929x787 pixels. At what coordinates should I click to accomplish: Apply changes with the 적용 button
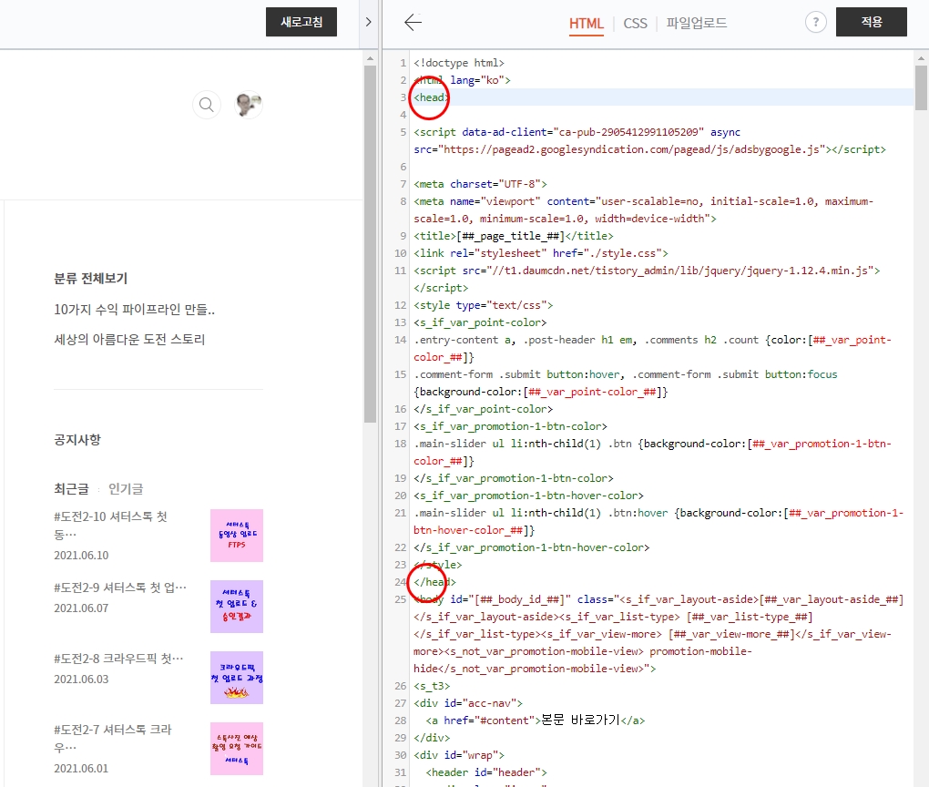pos(871,22)
